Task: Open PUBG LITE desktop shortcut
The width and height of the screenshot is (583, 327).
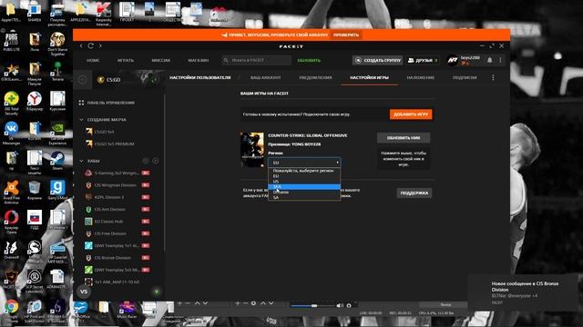Action: [11, 42]
